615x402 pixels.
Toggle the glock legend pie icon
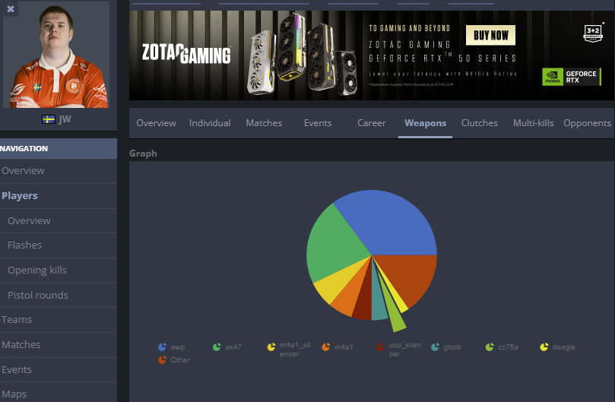click(x=435, y=347)
